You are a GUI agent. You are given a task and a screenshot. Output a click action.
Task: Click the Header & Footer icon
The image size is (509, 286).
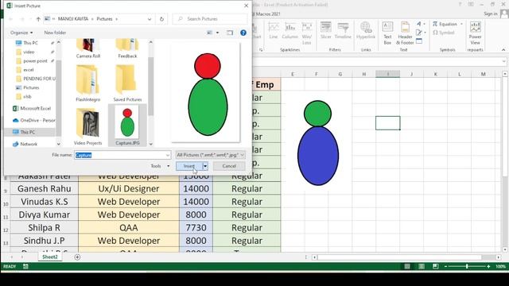(405, 33)
